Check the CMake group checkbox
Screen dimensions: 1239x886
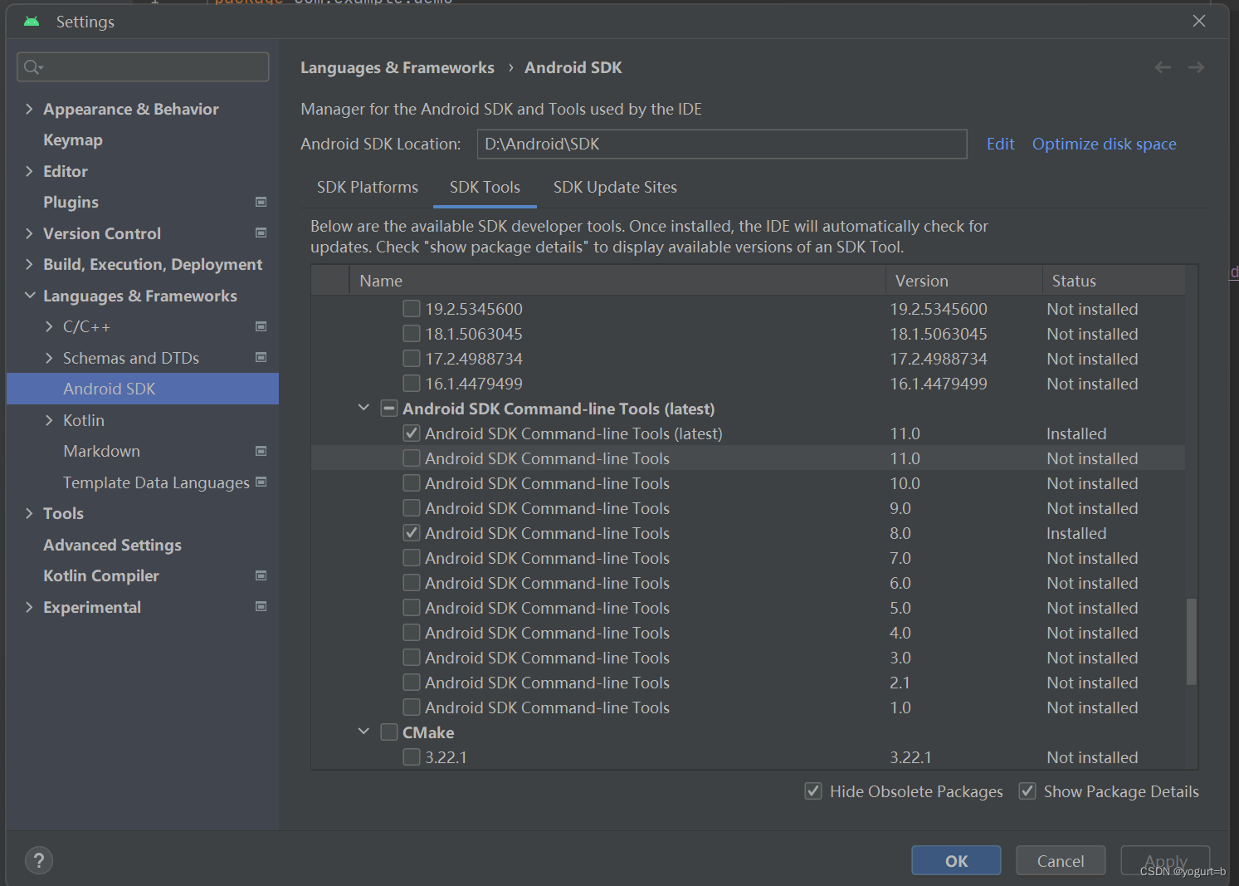388,732
